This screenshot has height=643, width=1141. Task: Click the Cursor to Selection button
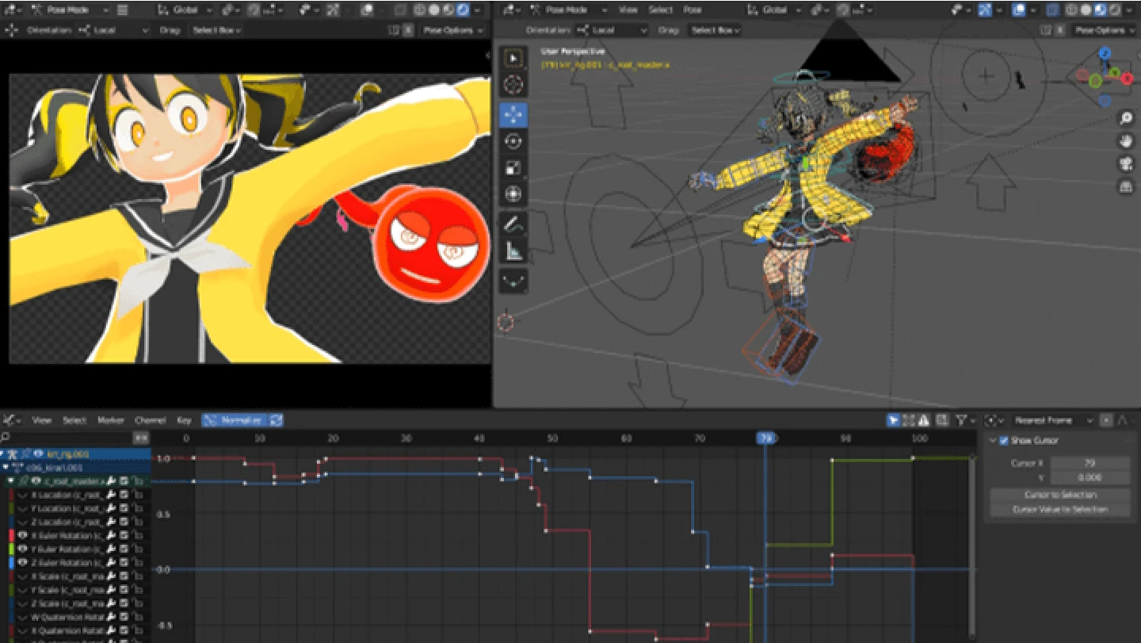1059,495
